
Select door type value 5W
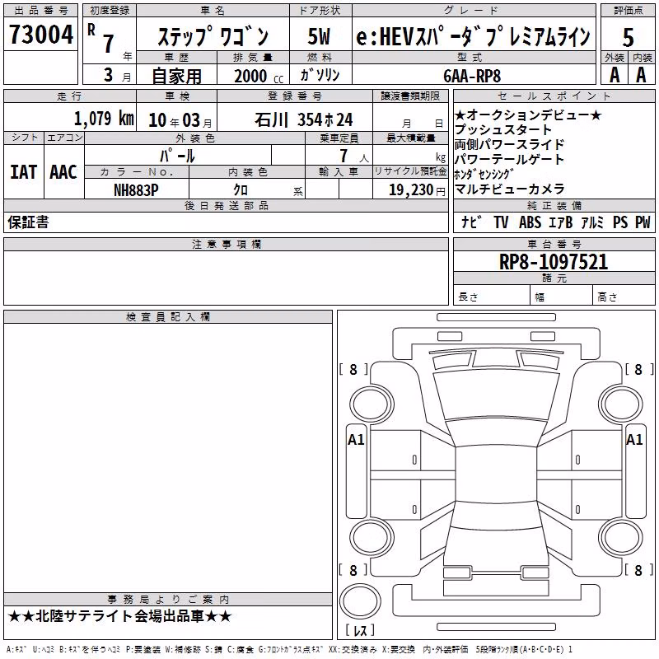[x=319, y=36]
